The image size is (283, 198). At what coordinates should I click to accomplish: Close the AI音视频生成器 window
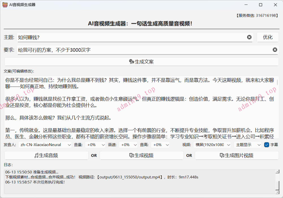click(275, 5)
